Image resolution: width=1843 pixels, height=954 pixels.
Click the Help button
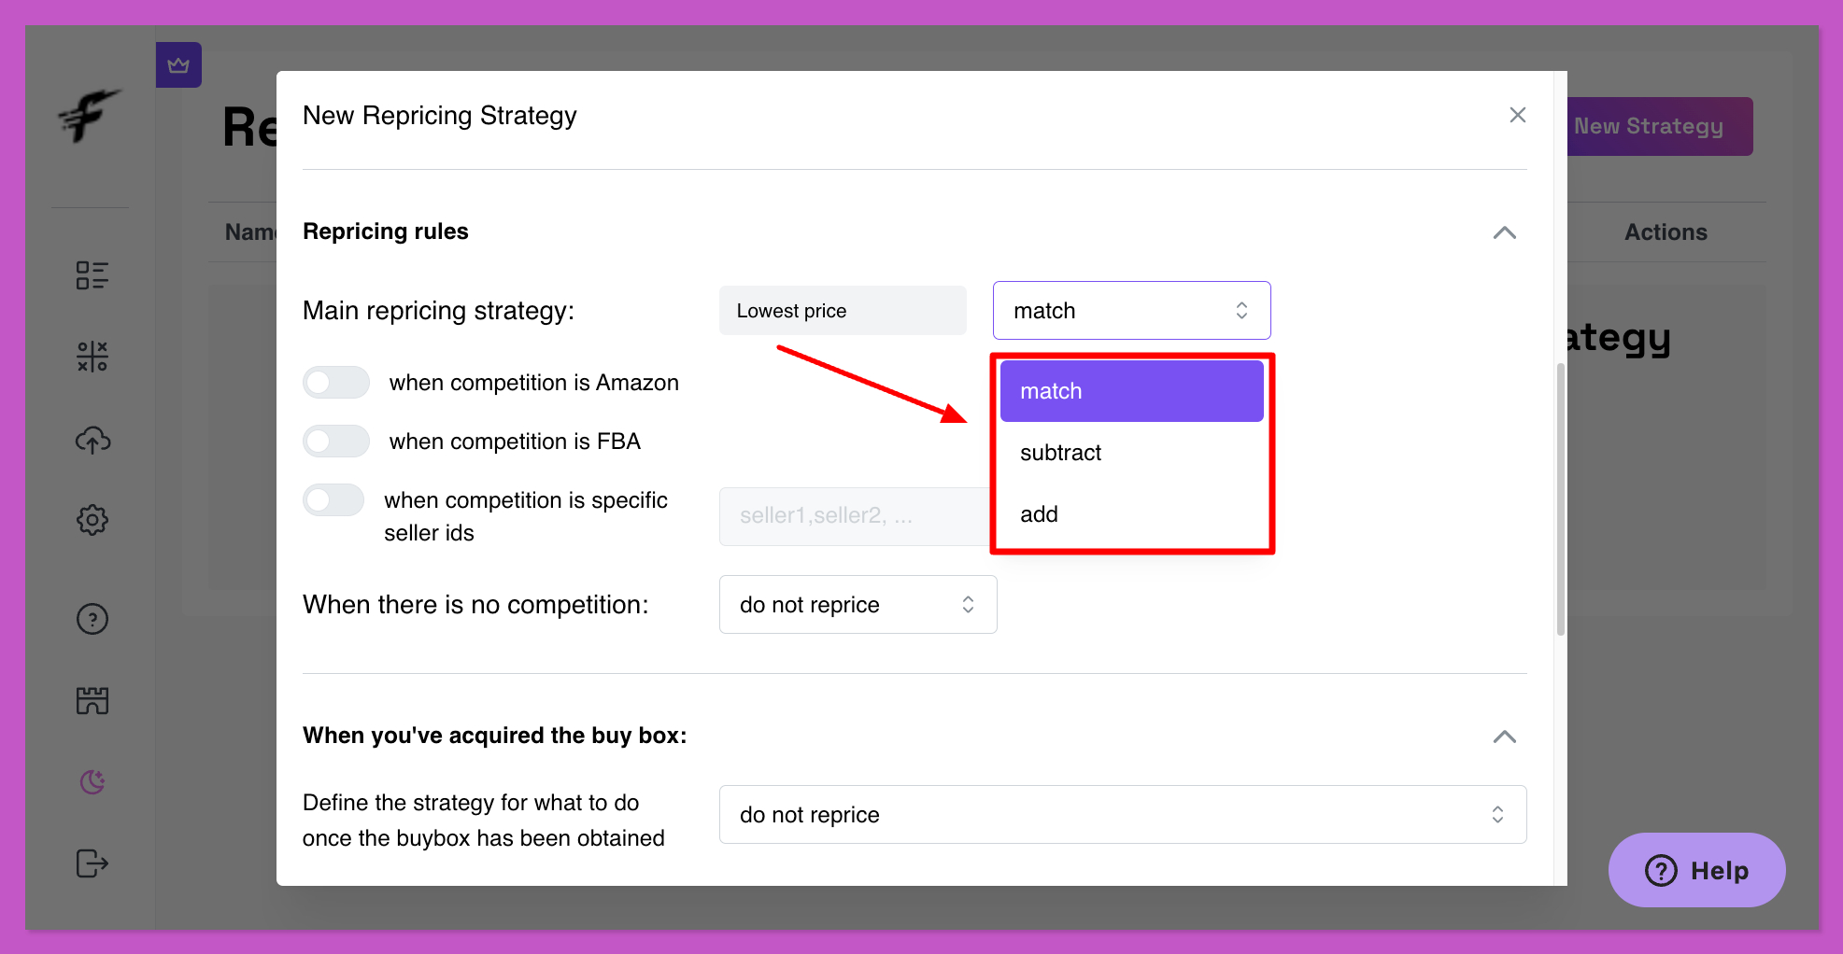coord(1696,870)
